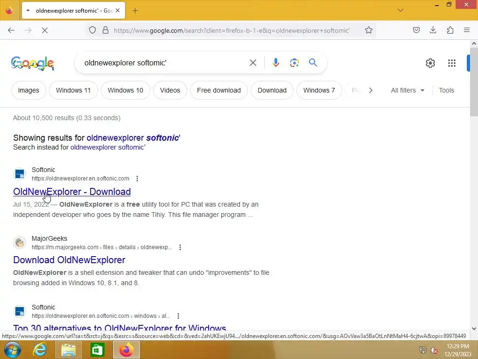Select the Windows 10 filter chip
478x359 pixels.
pos(125,90)
